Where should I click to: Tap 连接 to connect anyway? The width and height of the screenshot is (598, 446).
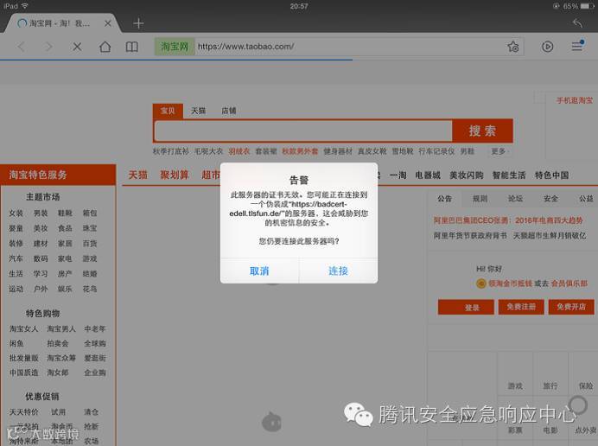[338, 271]
